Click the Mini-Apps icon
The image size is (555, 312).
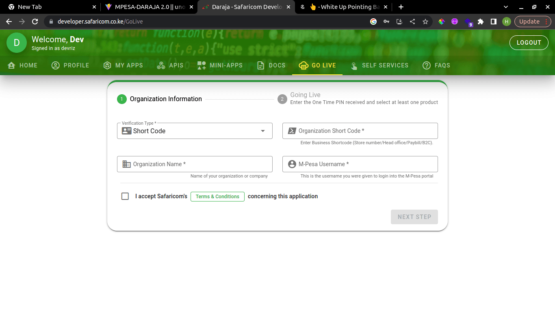point(202,65)
